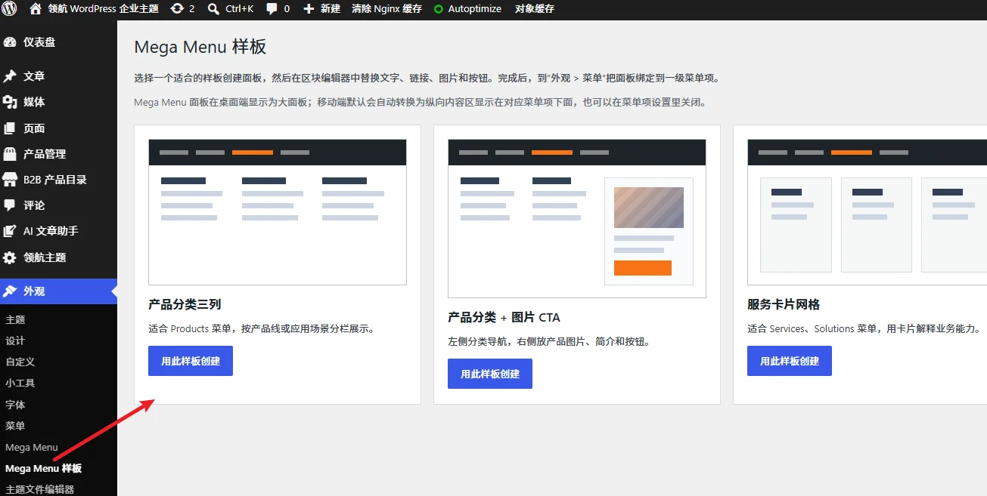Open 领航主题 settings menu label
The image size is (987, 496).
45,257
